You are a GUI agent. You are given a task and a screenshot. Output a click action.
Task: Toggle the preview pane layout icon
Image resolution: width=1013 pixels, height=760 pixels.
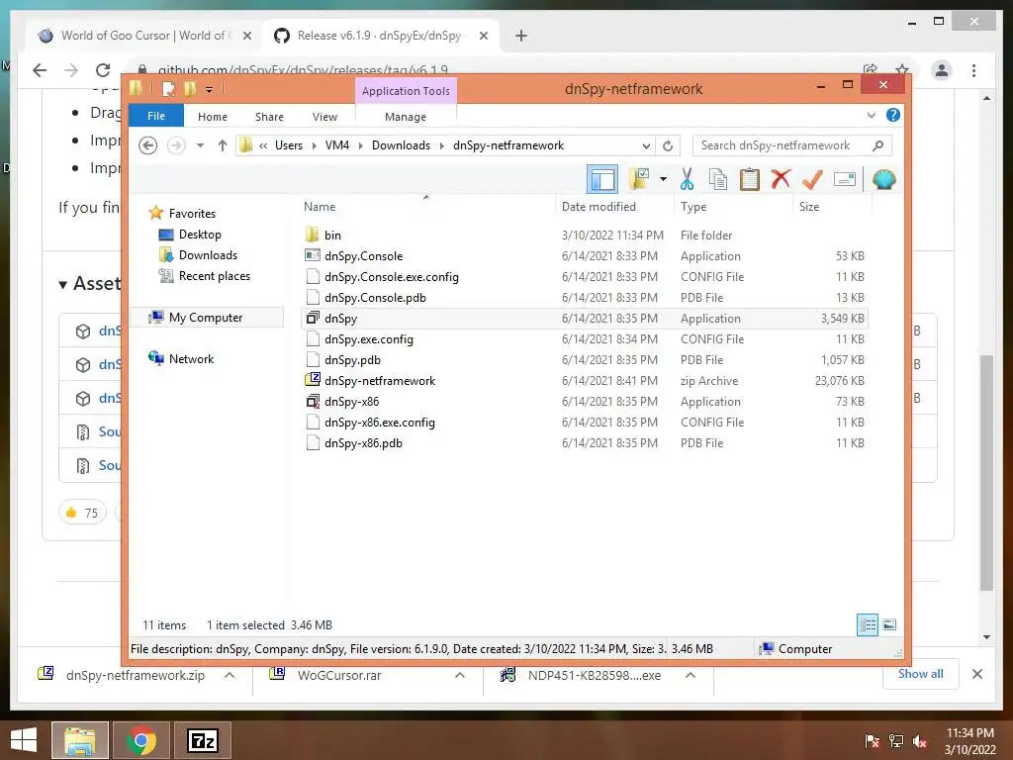(602, 179)
